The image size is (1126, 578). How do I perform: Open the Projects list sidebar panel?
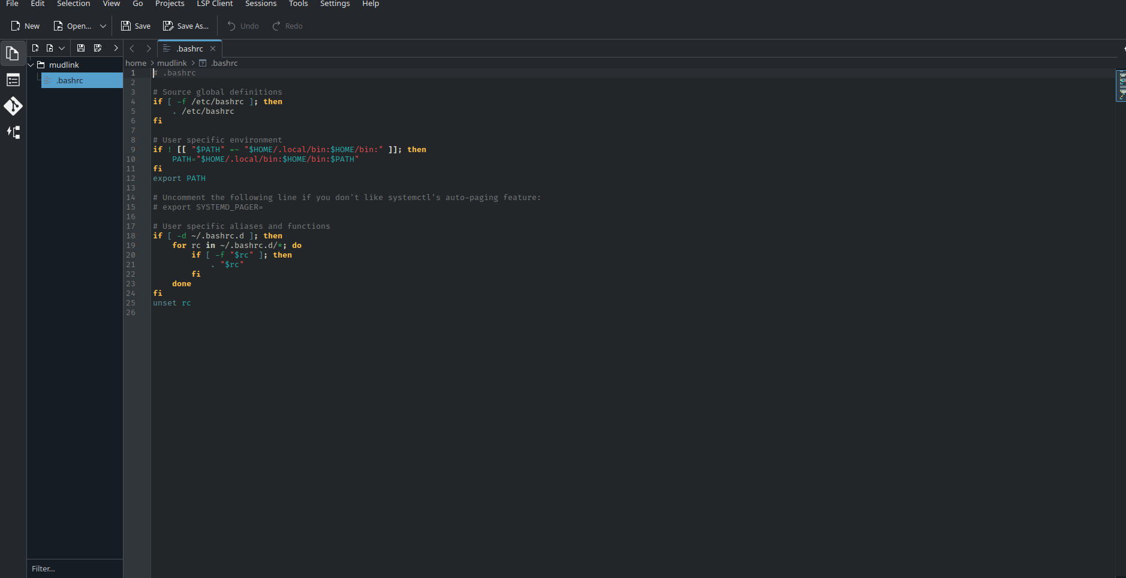(13, 80)
